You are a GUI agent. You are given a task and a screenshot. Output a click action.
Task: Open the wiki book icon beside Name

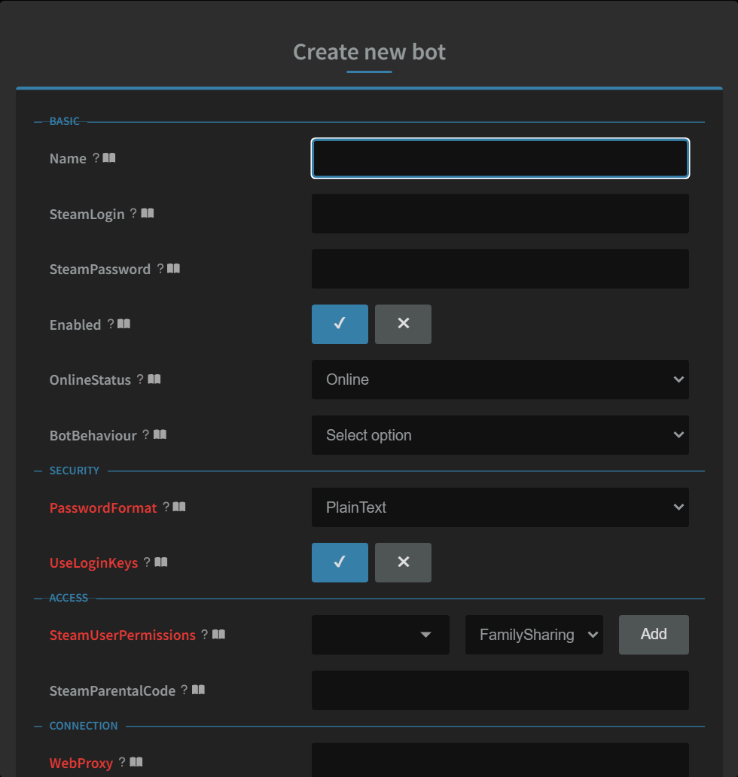pos(109,158)
